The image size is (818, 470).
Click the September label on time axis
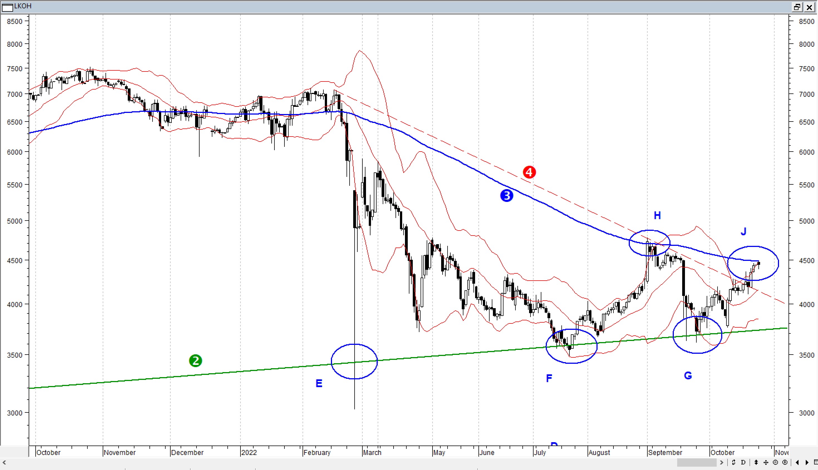tap(665, 452)
